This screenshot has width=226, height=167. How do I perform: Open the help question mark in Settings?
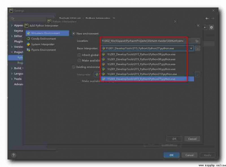[13, 155]
